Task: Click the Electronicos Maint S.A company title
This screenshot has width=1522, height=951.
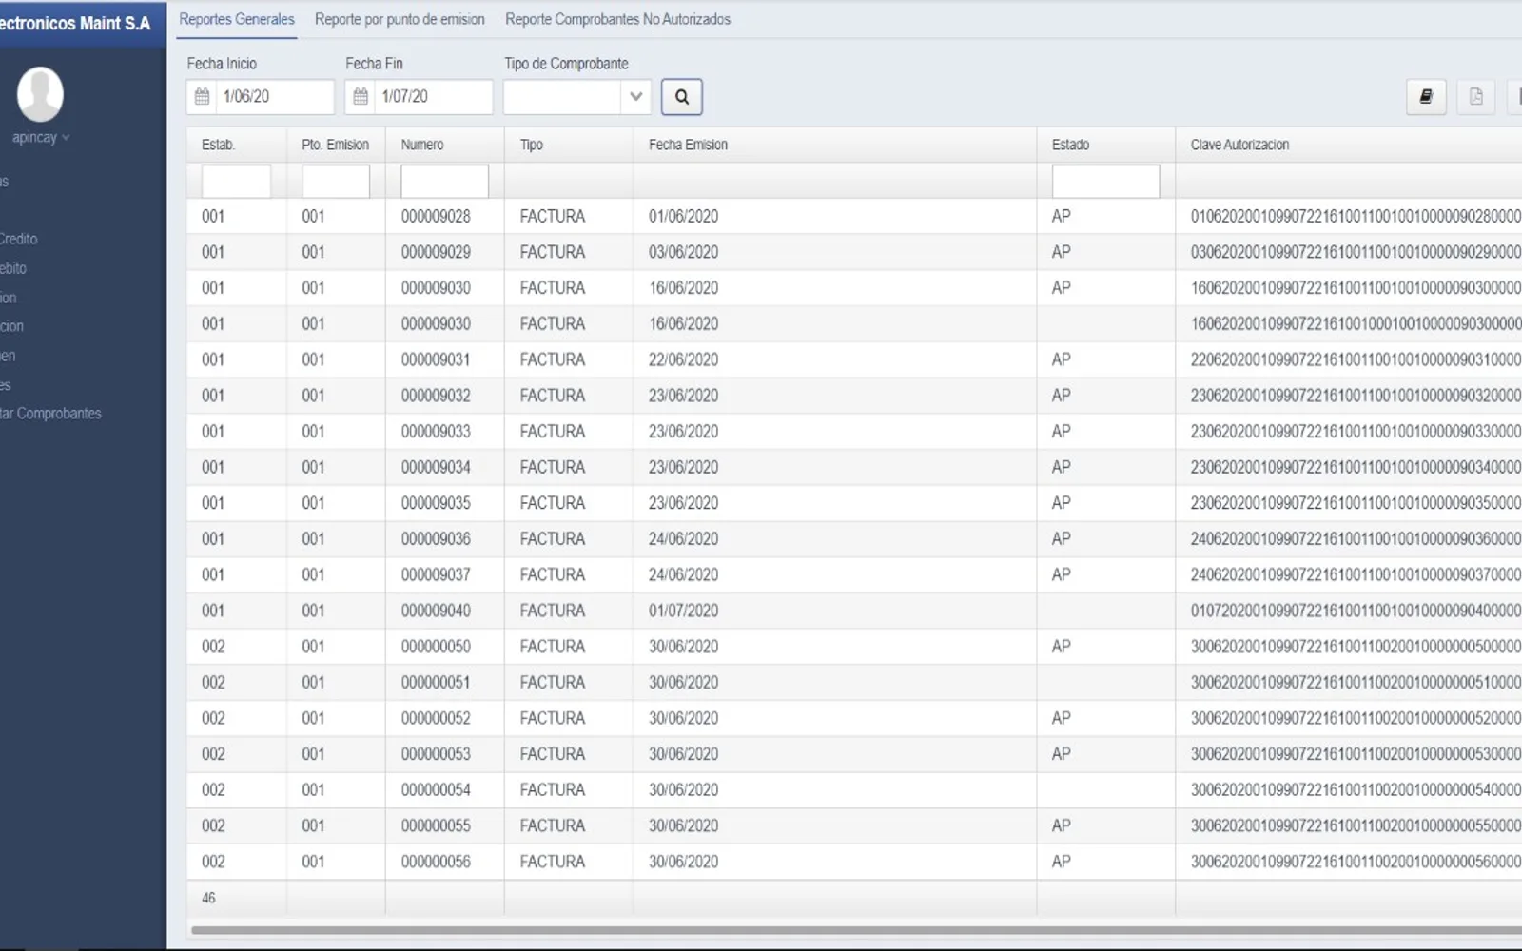Action: [x=75, y=24]
